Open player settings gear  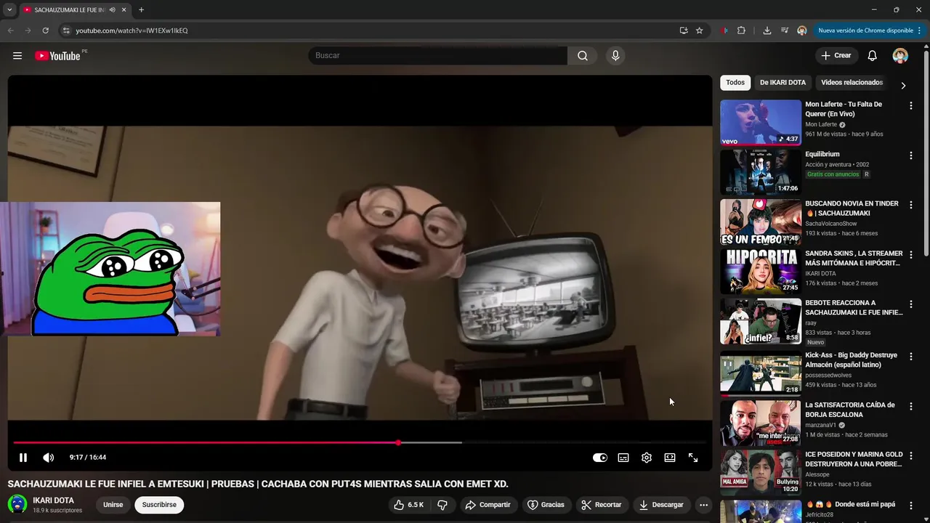(x=647, y=458)
